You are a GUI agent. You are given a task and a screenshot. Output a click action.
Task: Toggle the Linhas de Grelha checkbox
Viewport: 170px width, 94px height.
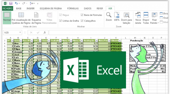61,20
